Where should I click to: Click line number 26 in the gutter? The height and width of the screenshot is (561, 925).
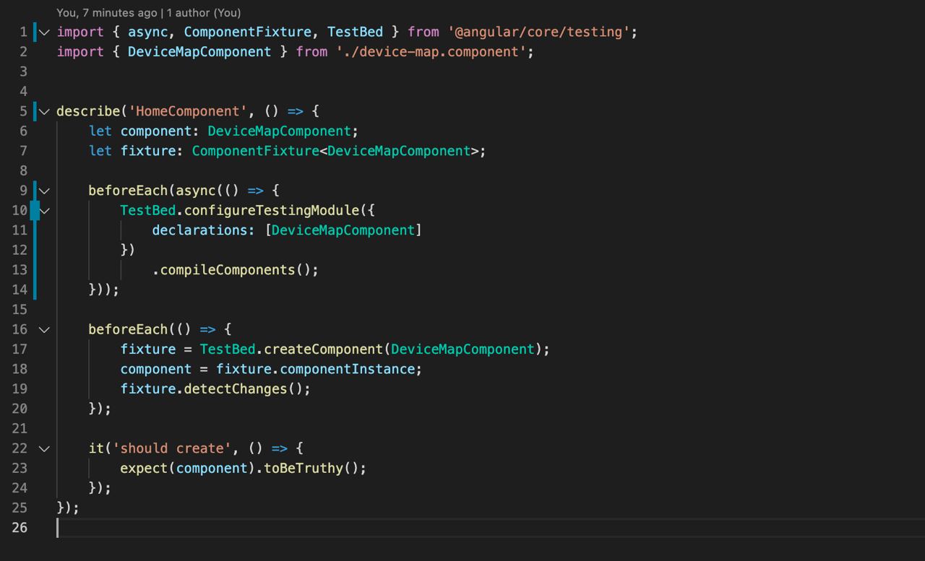20,527
